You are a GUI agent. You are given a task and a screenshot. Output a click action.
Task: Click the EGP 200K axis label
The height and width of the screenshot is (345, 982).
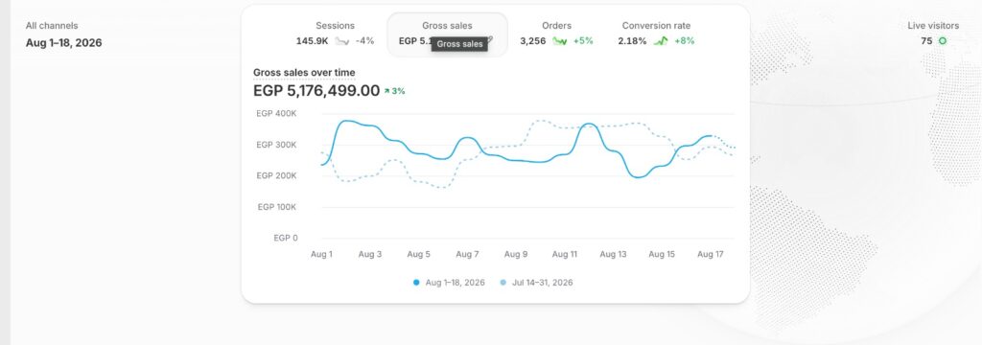pos(276,176)
